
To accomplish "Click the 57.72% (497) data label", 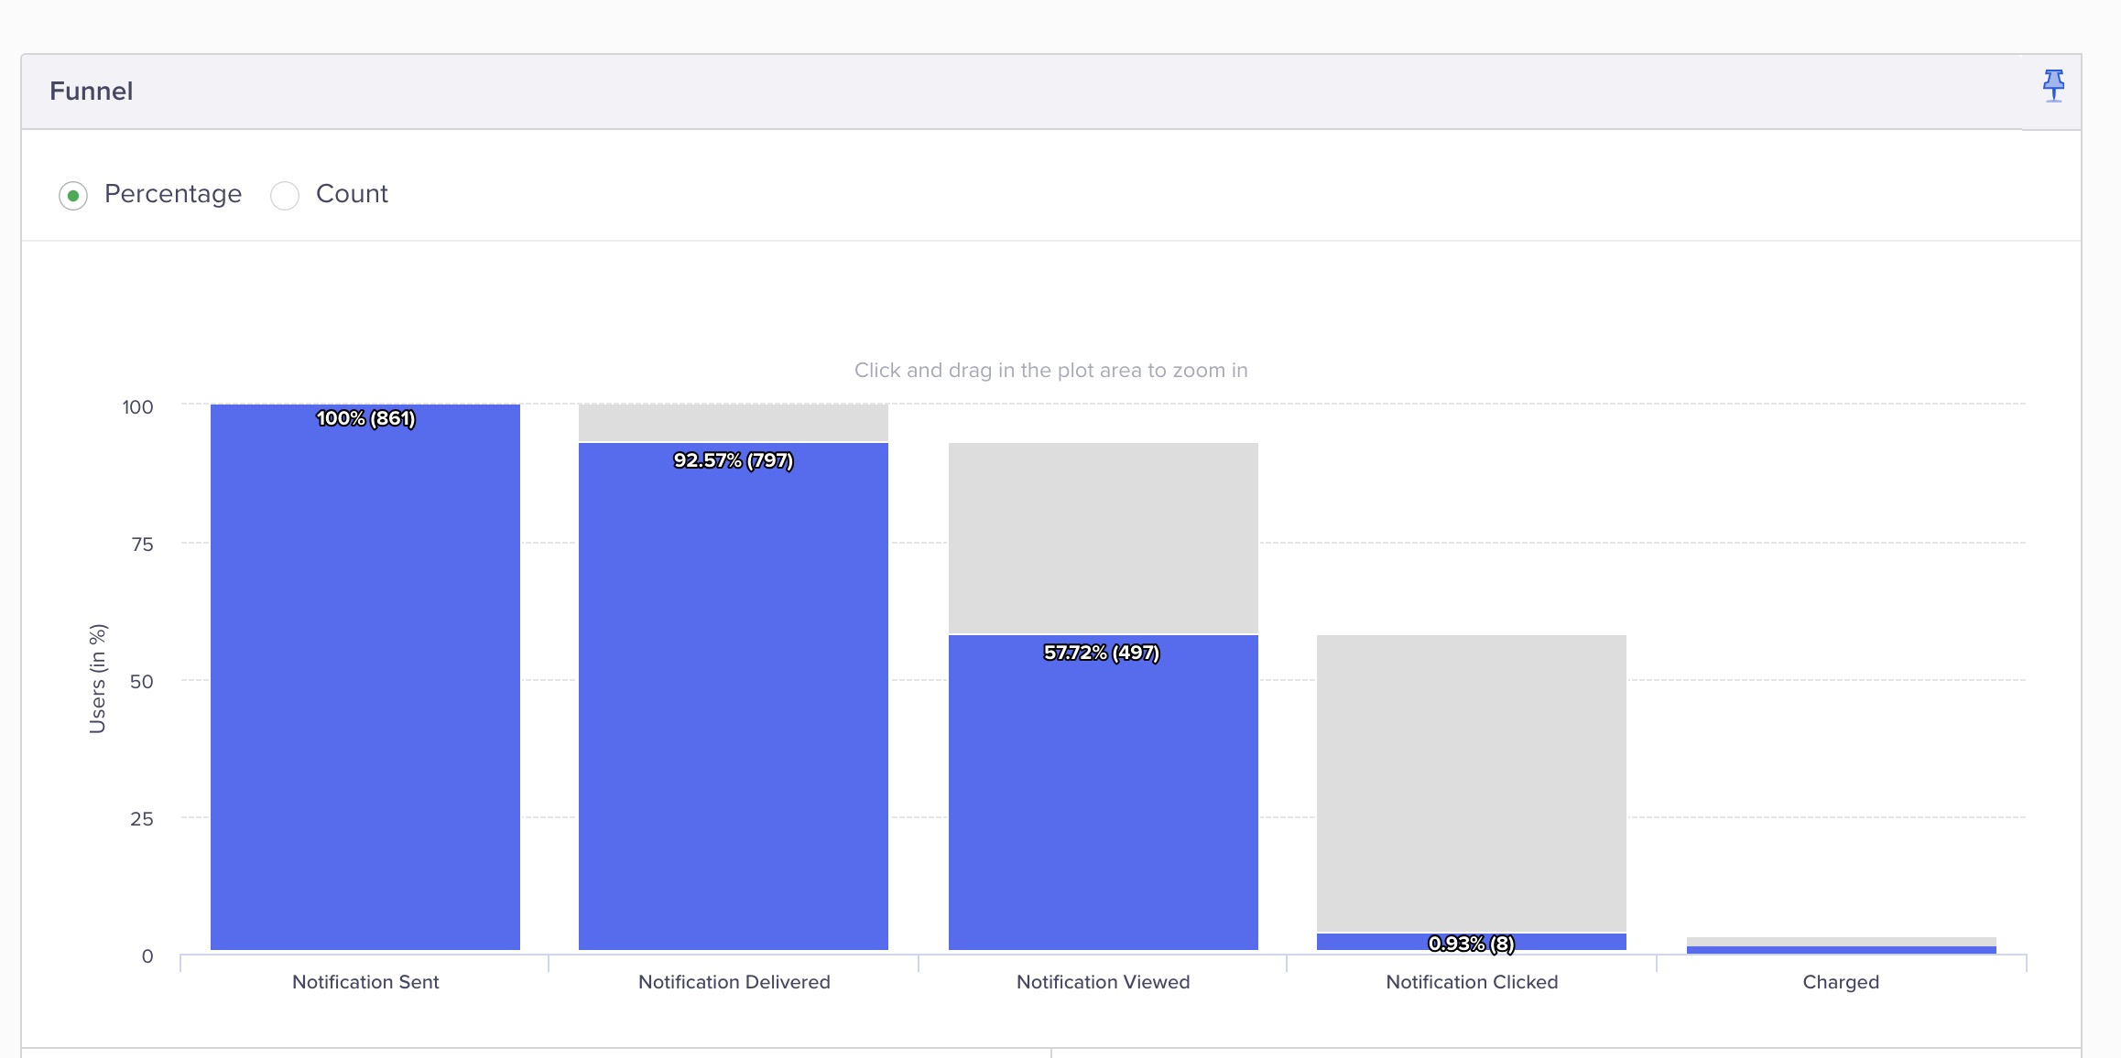I will (1101, 654).
